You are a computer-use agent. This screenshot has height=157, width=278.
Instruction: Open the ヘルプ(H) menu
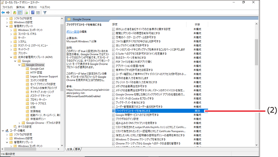tap(45, 7)
